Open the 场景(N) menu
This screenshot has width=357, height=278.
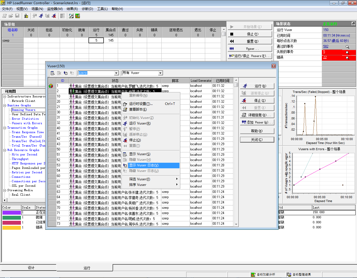(x=37, y=9)
